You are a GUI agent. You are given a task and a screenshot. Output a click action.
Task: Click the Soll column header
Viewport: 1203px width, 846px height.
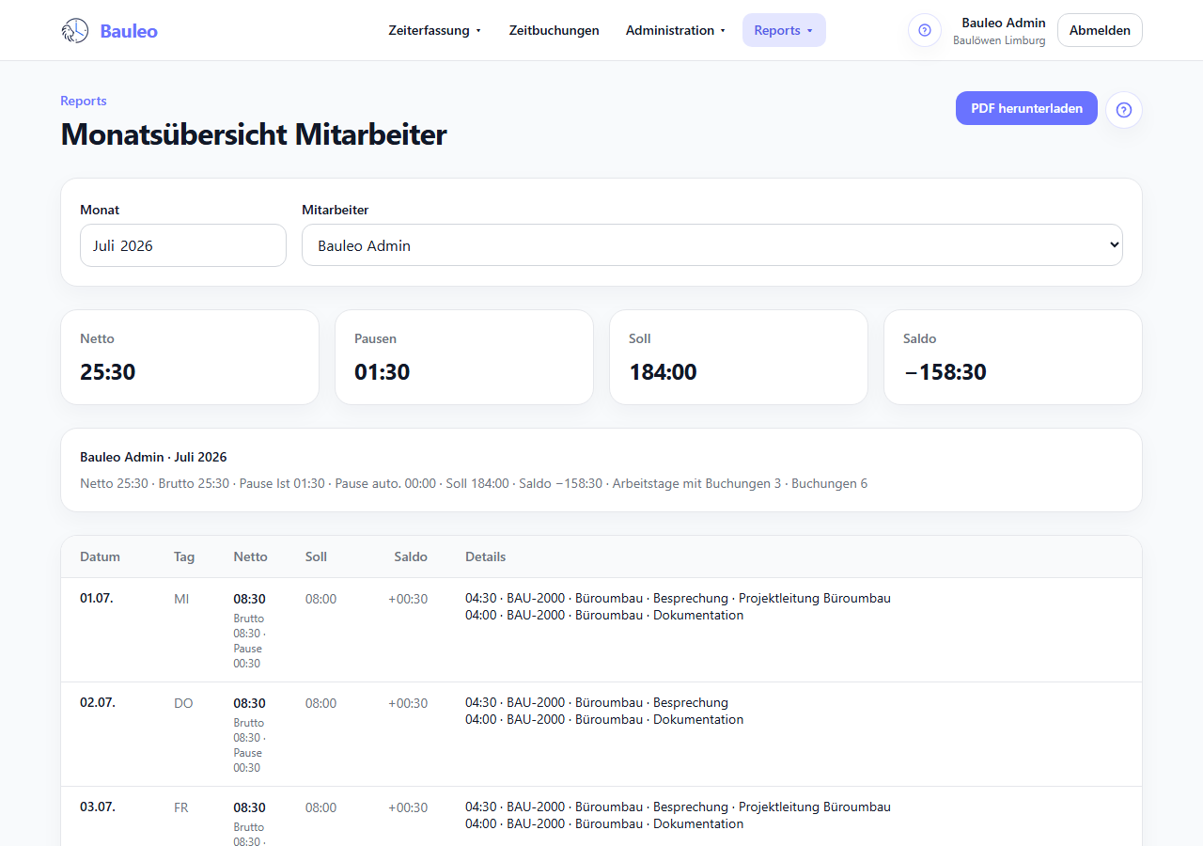click(x=317, y=556)
